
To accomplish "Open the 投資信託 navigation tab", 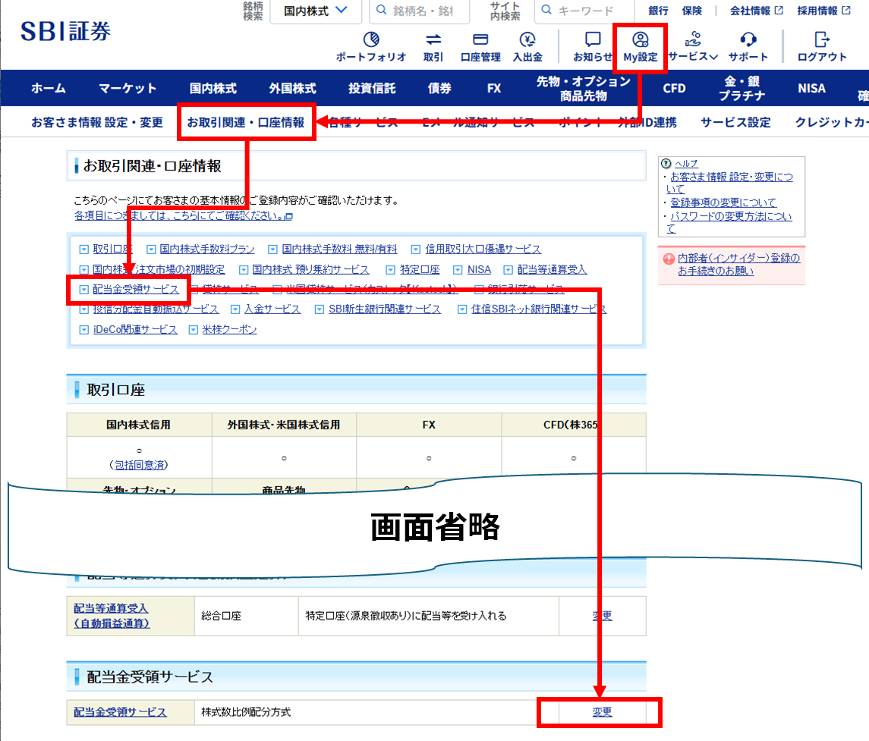I will (372, 88).
